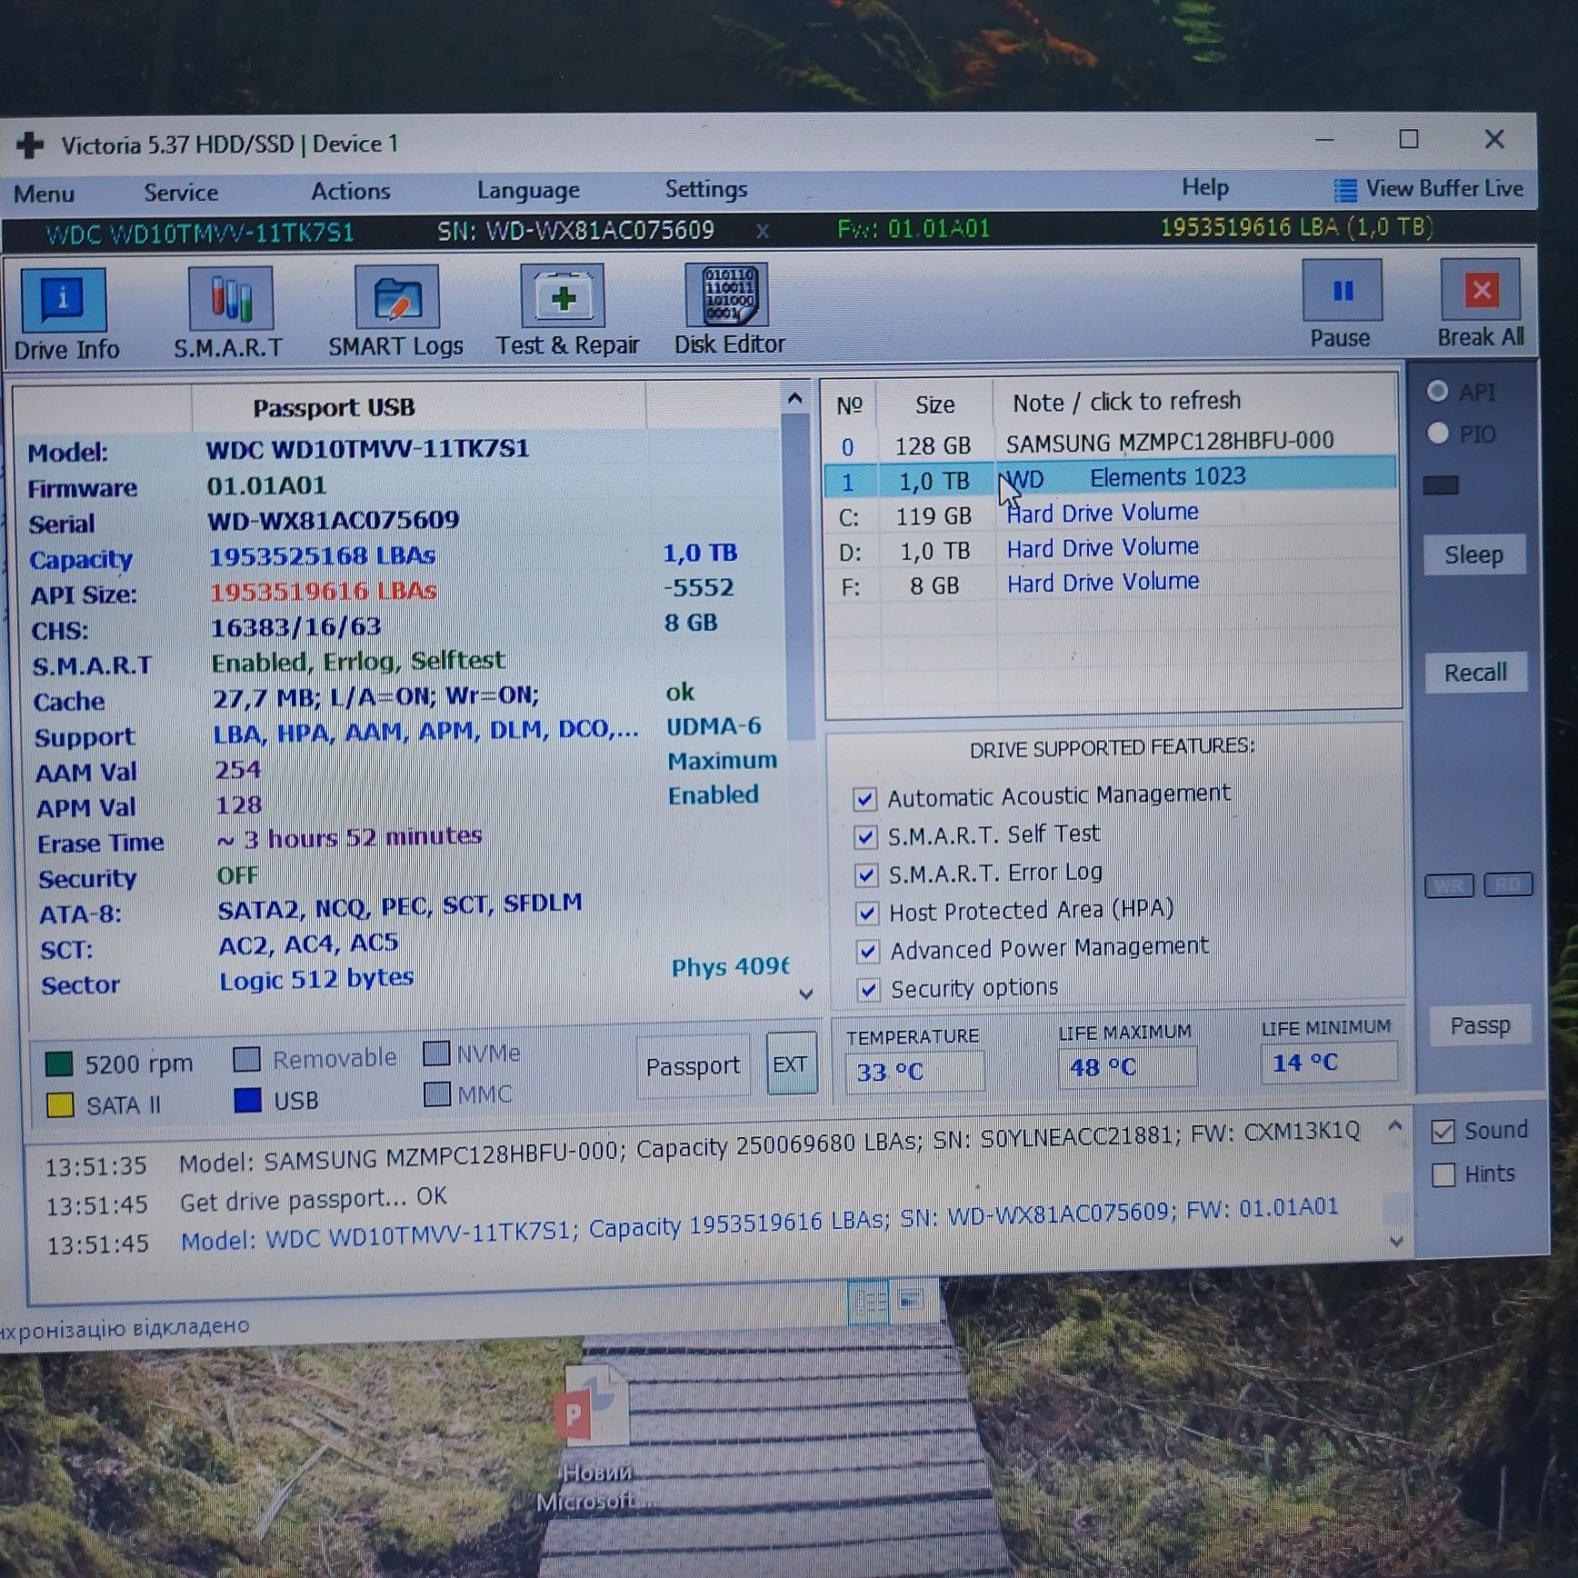Select the SAMSUNG MZMPC128HBFU-000 device row
The image size is (1578, 1578).
point(1109,444)
